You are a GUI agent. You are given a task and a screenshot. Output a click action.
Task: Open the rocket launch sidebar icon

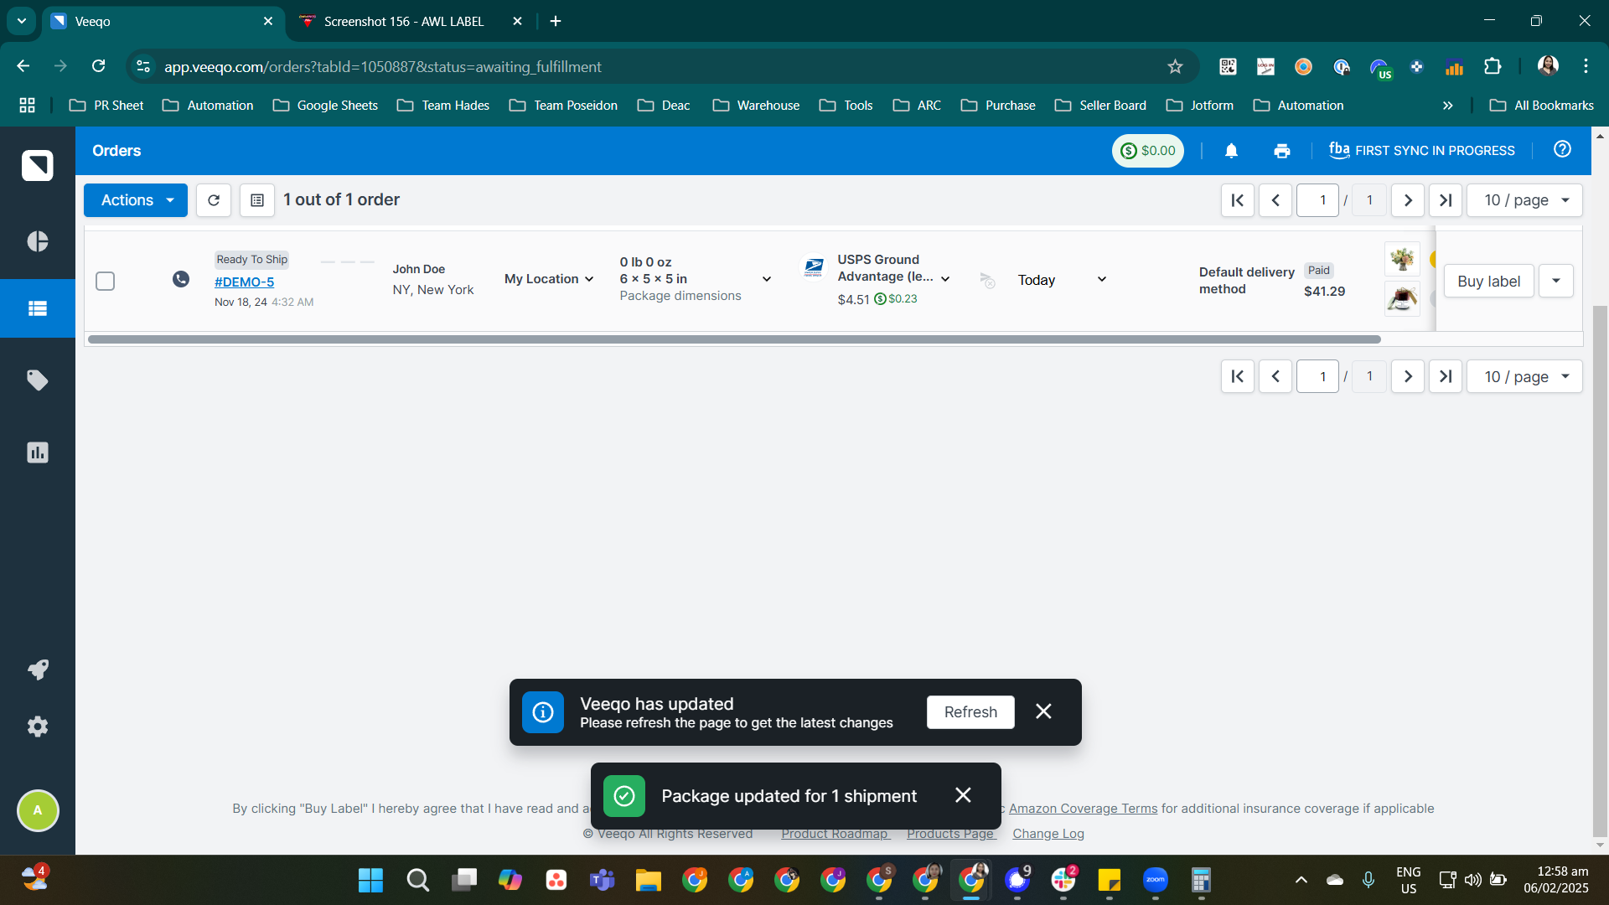click(x=38, y=670)
